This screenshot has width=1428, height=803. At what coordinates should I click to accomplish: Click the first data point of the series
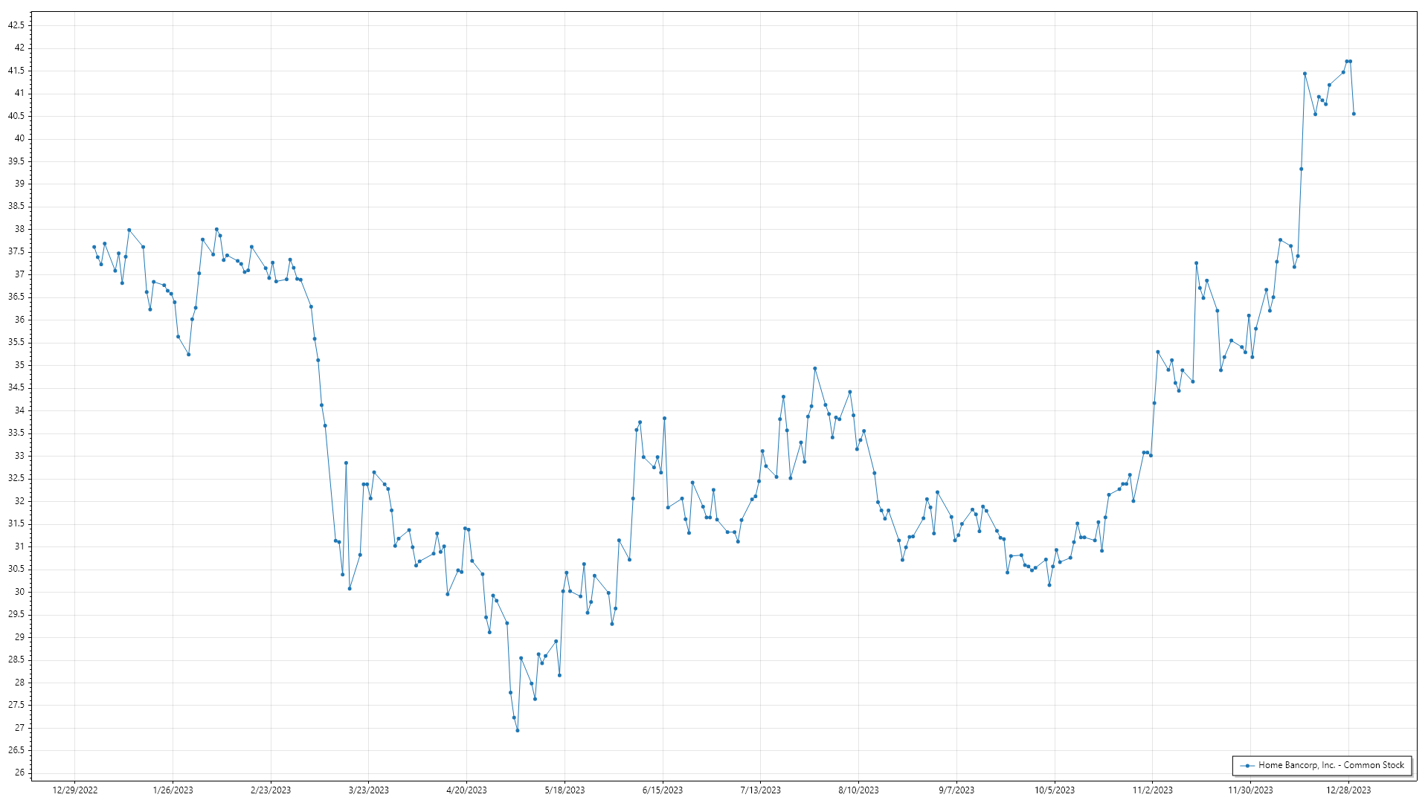point(94,247)
